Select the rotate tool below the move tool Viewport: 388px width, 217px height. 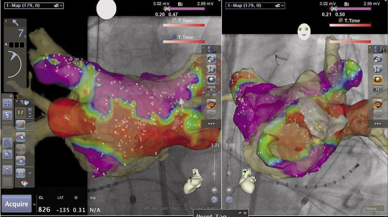(x=7, y=115)
